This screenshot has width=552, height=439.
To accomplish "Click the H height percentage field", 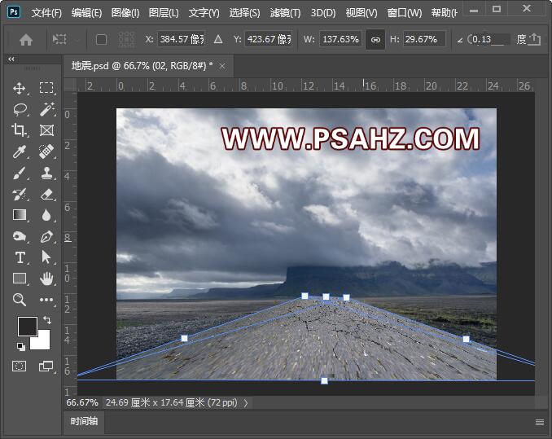I will click(x=424, y=39).
